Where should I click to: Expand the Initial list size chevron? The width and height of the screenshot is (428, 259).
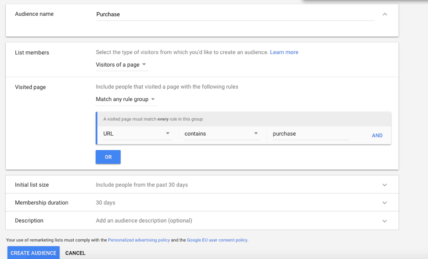pyautogui.click(x=385, y=185)
